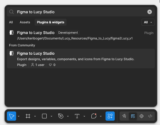Select the Pen tool icon

61,116
